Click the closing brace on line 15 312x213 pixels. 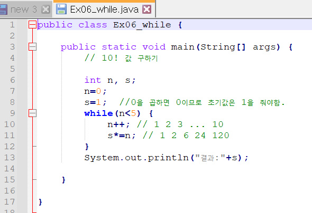63,180
